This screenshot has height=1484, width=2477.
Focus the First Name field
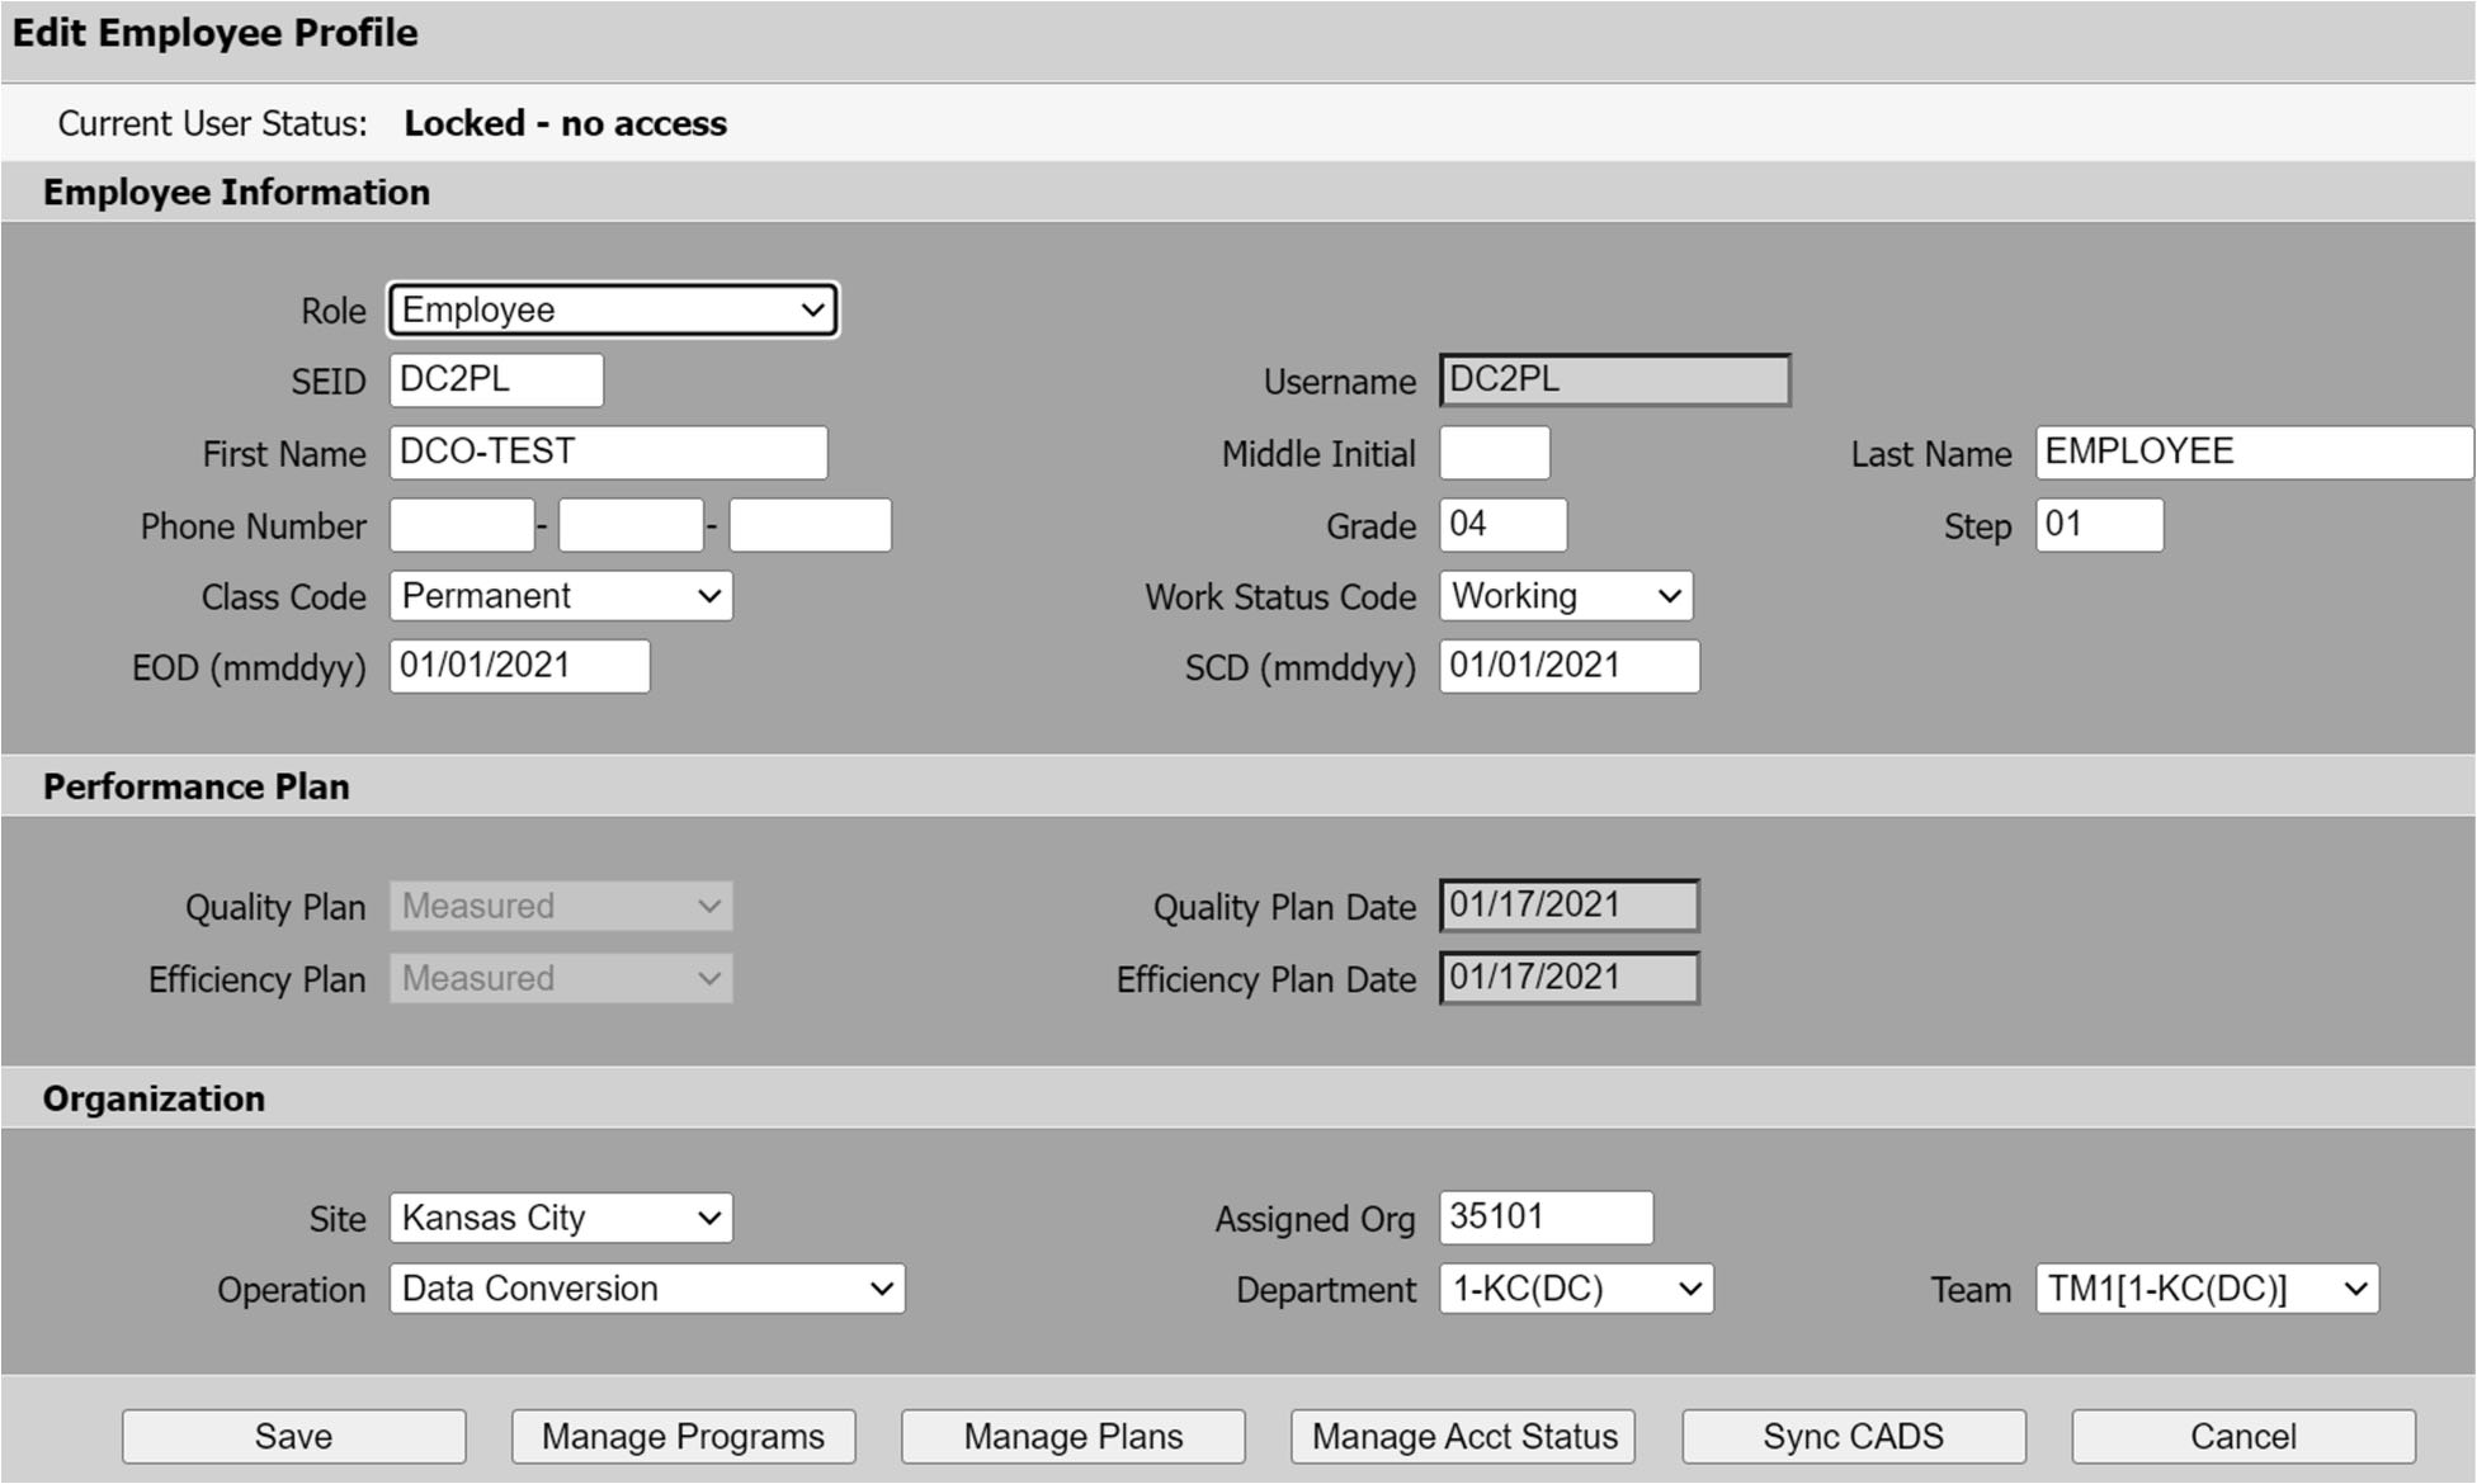click(x=608, y=452)
